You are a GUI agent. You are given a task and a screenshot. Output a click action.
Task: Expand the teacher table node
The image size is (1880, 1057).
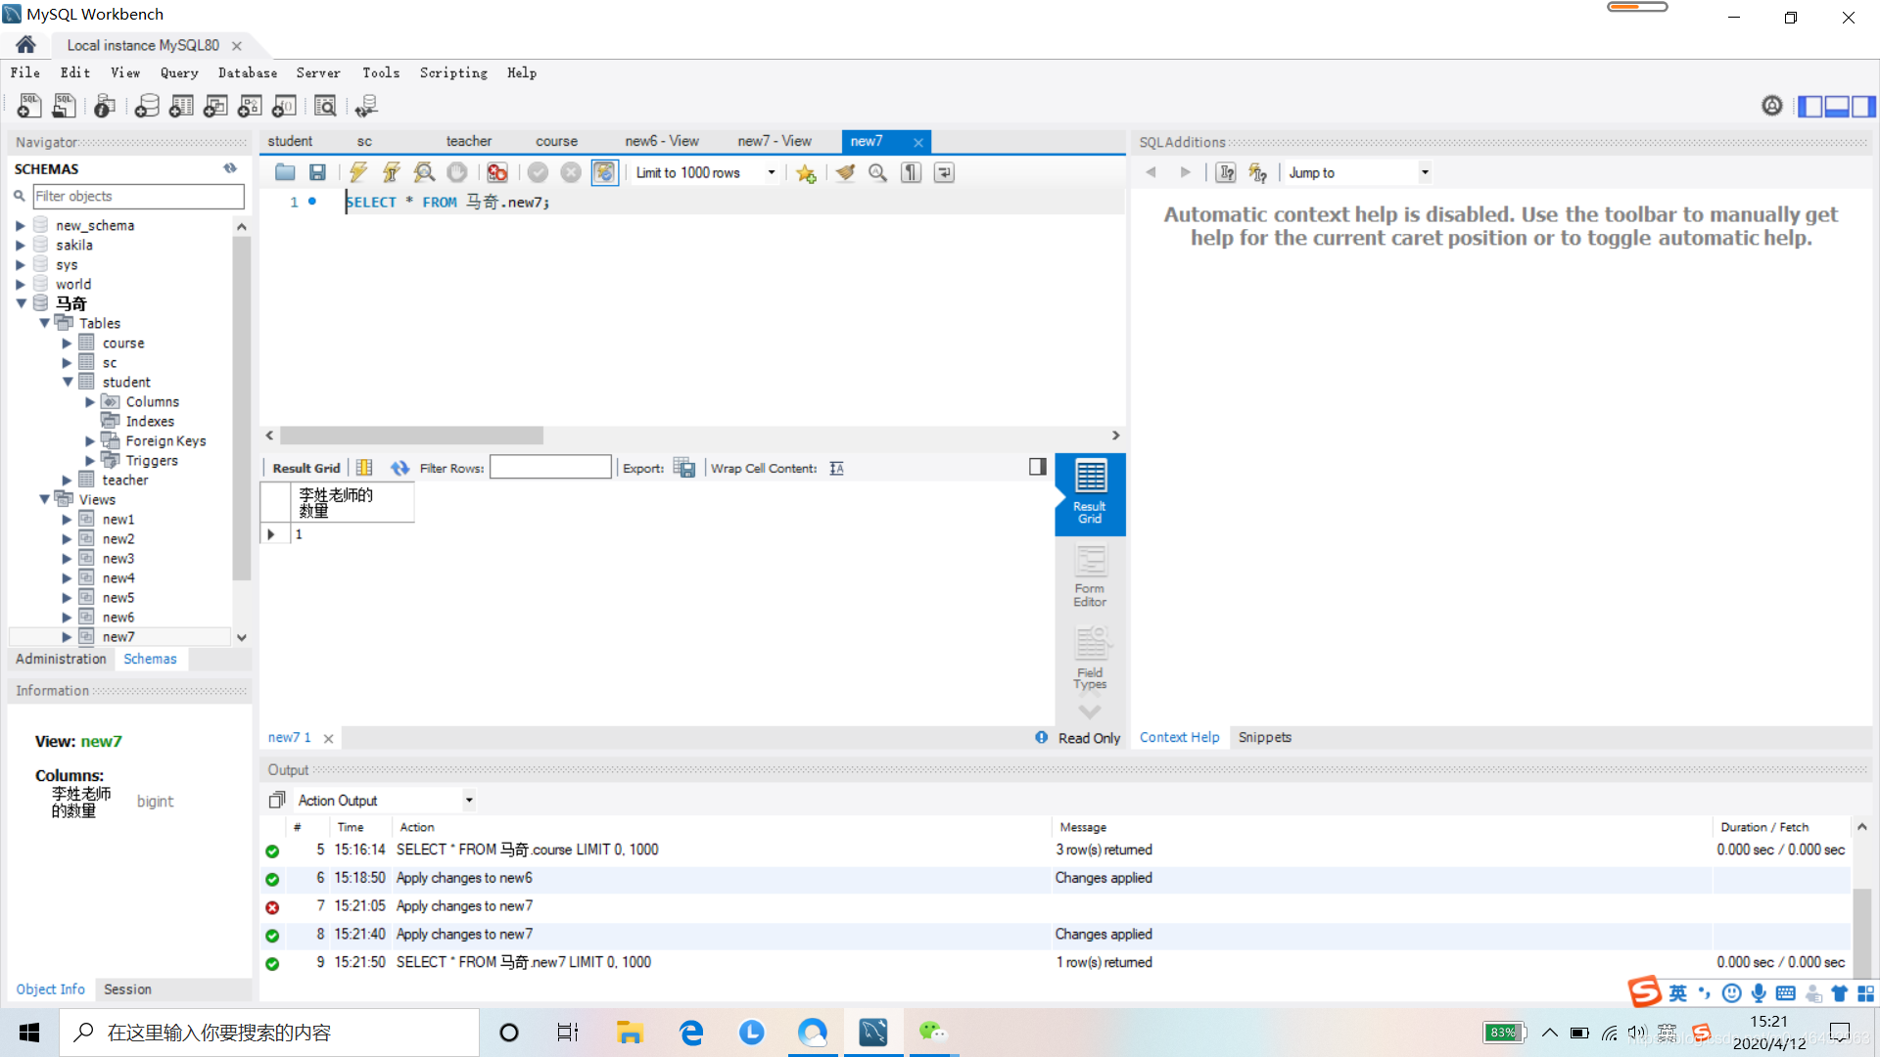click(x=68, y=480)
